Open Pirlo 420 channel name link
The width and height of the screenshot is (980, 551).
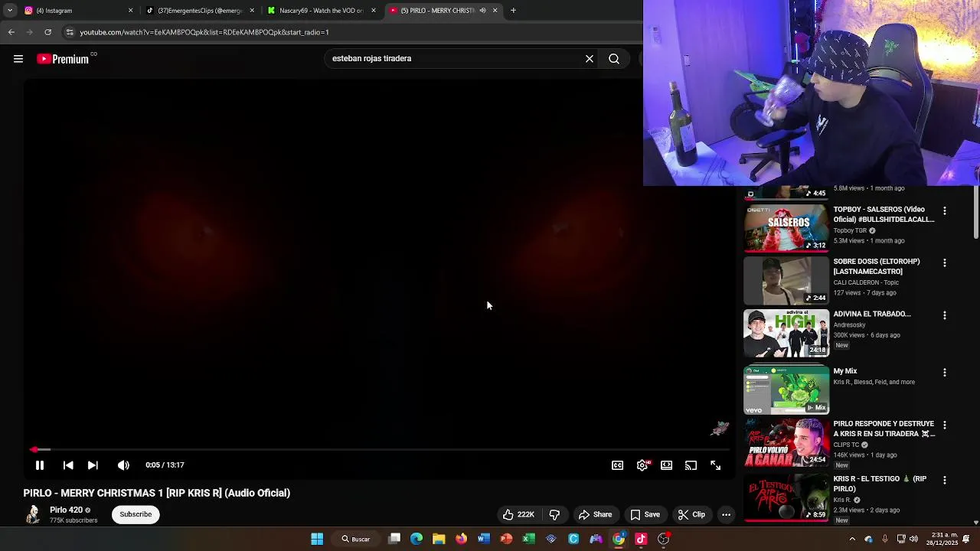coord(66,510)
